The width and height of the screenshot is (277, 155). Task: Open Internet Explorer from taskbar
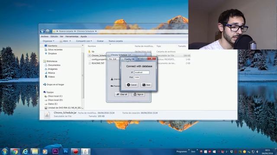[25, 152]
